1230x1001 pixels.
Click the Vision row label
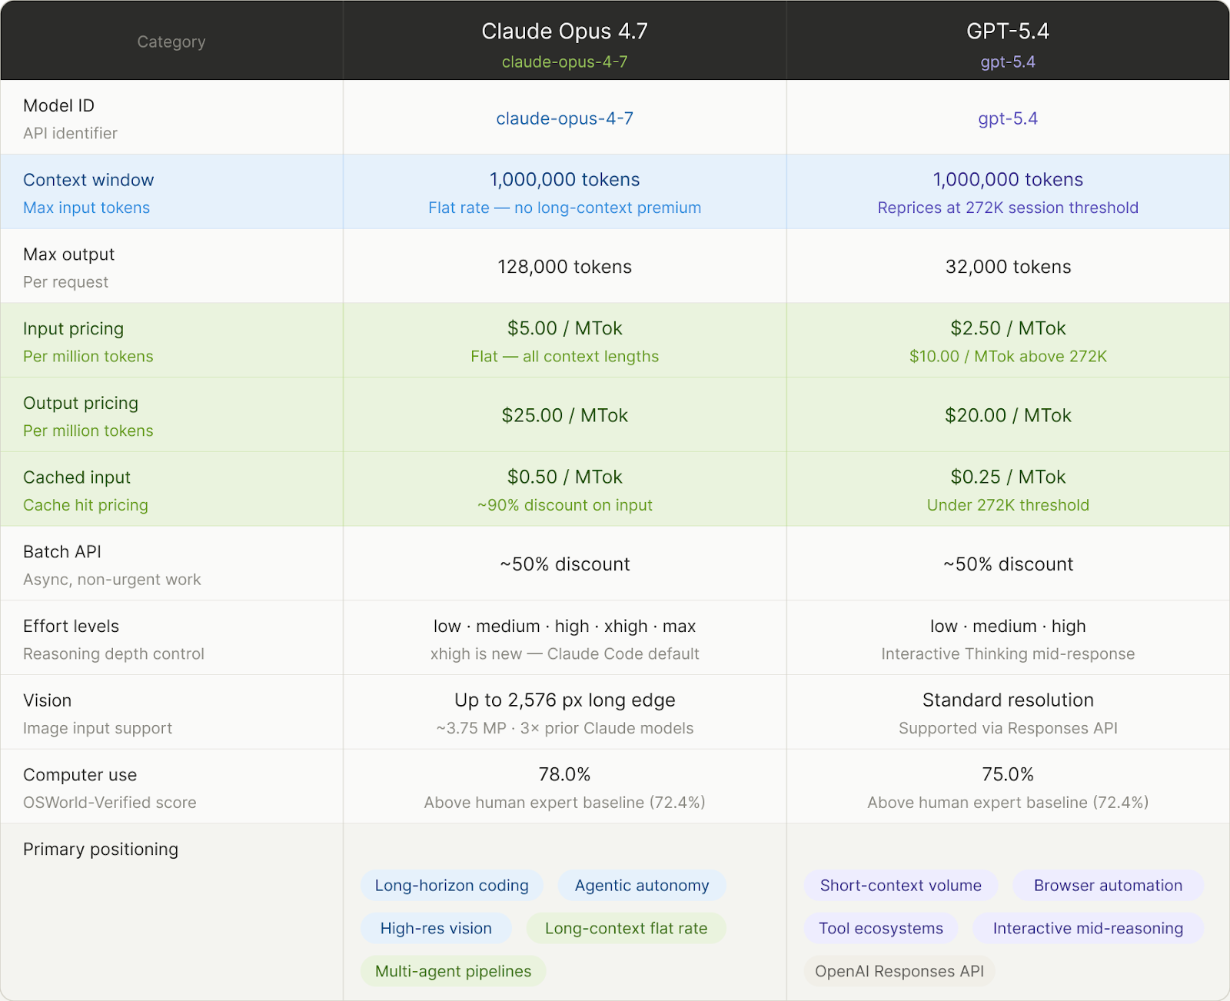[48, 700]
